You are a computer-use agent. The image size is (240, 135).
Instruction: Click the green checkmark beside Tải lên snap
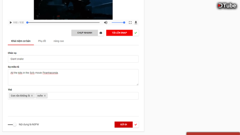point(136,33)
